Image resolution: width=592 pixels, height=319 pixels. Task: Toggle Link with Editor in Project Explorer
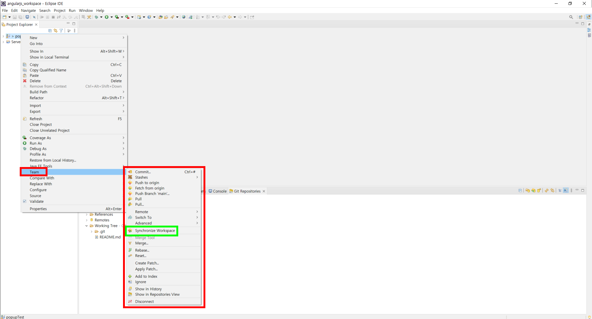pos(55,31)
